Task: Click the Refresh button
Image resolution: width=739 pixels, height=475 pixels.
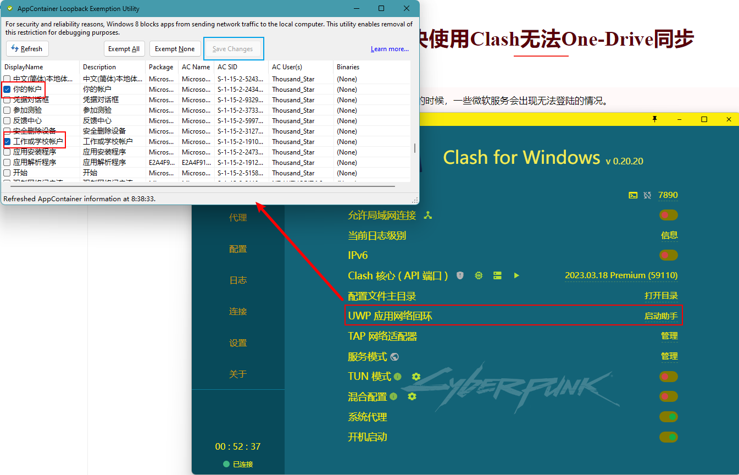Action: 27,49
